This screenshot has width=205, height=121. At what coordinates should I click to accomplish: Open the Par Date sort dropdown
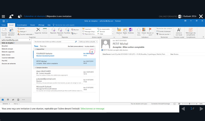76,46
